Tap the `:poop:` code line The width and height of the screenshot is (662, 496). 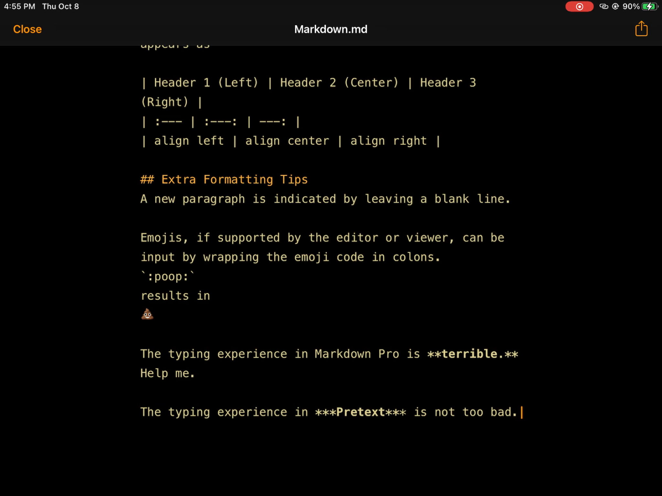[168, 276]
